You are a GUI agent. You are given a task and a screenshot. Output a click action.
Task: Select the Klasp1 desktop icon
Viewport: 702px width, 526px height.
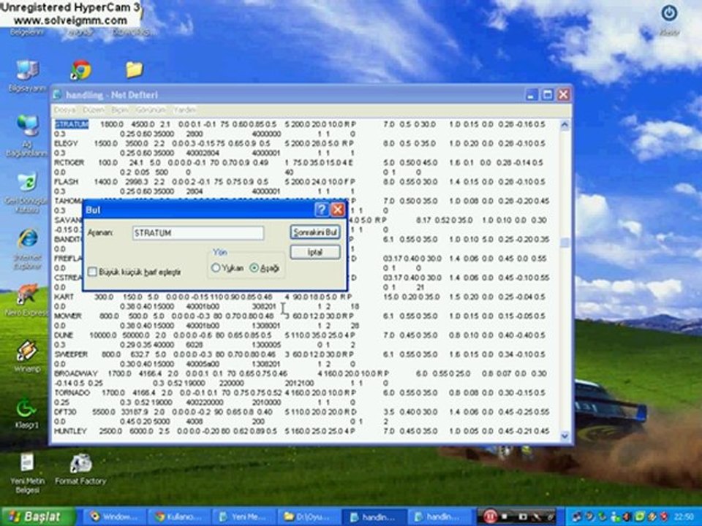coord(27,413)
